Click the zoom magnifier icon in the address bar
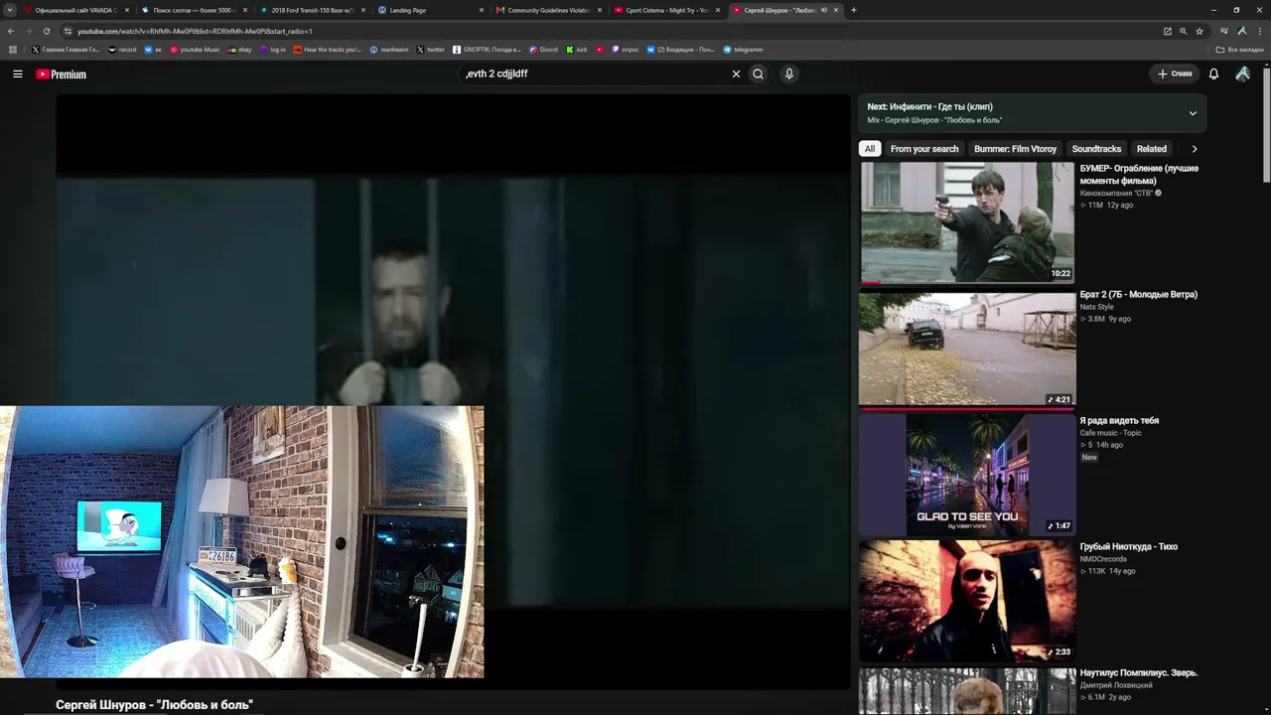 (x=1183, y=31)
